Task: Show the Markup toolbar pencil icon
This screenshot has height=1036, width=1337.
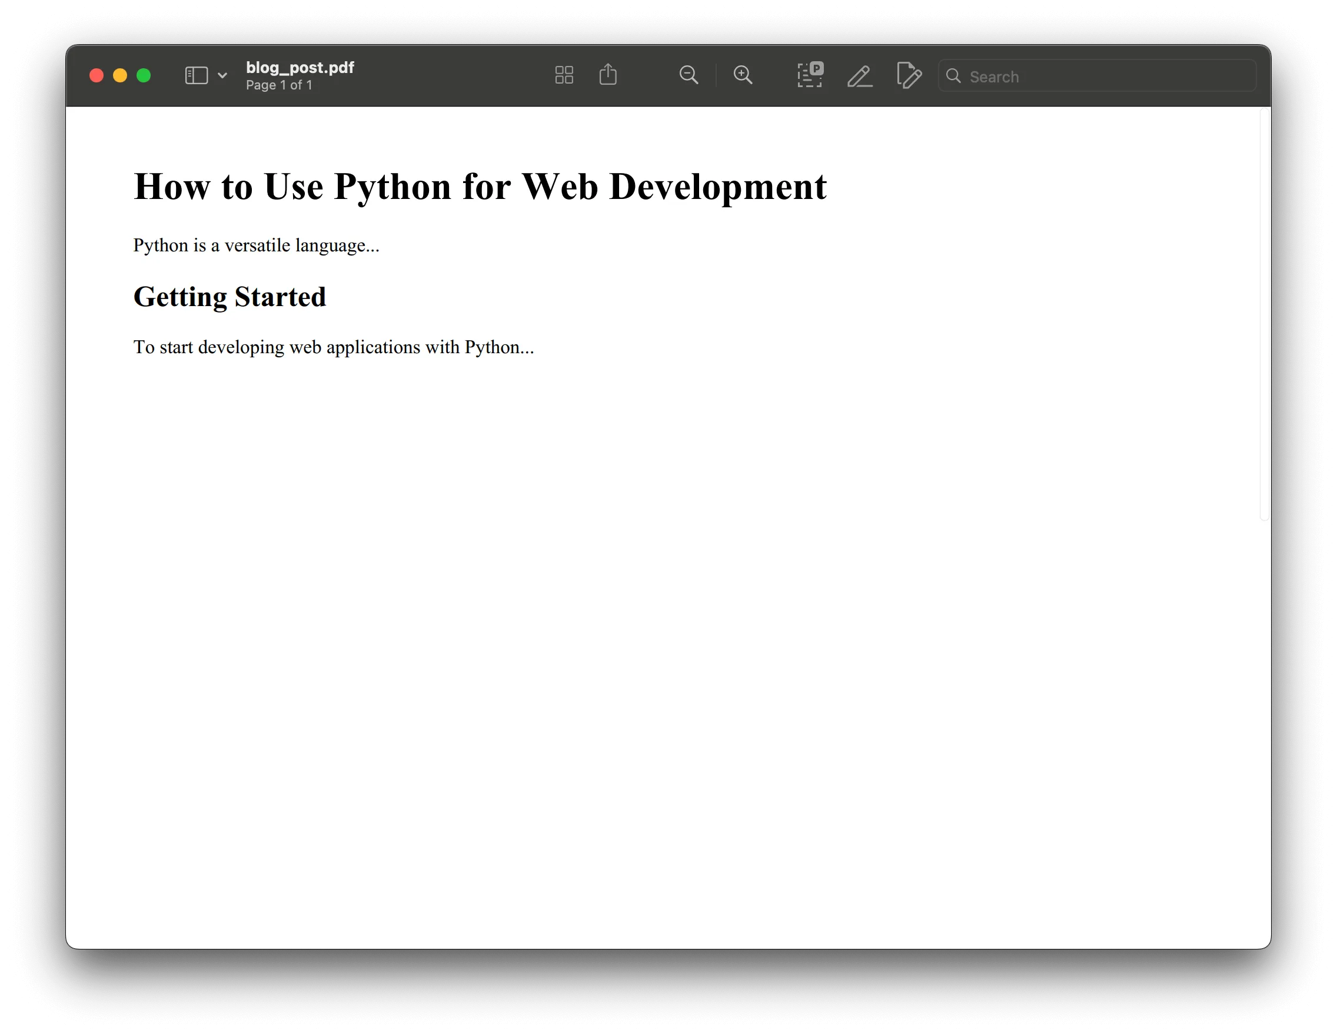Action: coord(860,76)
